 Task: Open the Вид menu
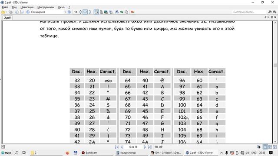(x=14, y=7)
